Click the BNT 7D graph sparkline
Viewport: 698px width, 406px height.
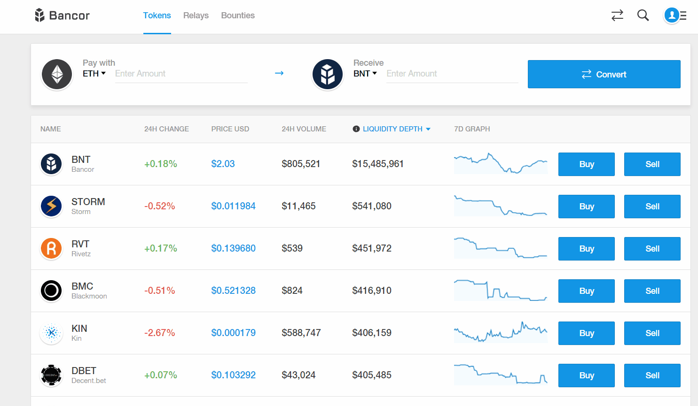501,163
